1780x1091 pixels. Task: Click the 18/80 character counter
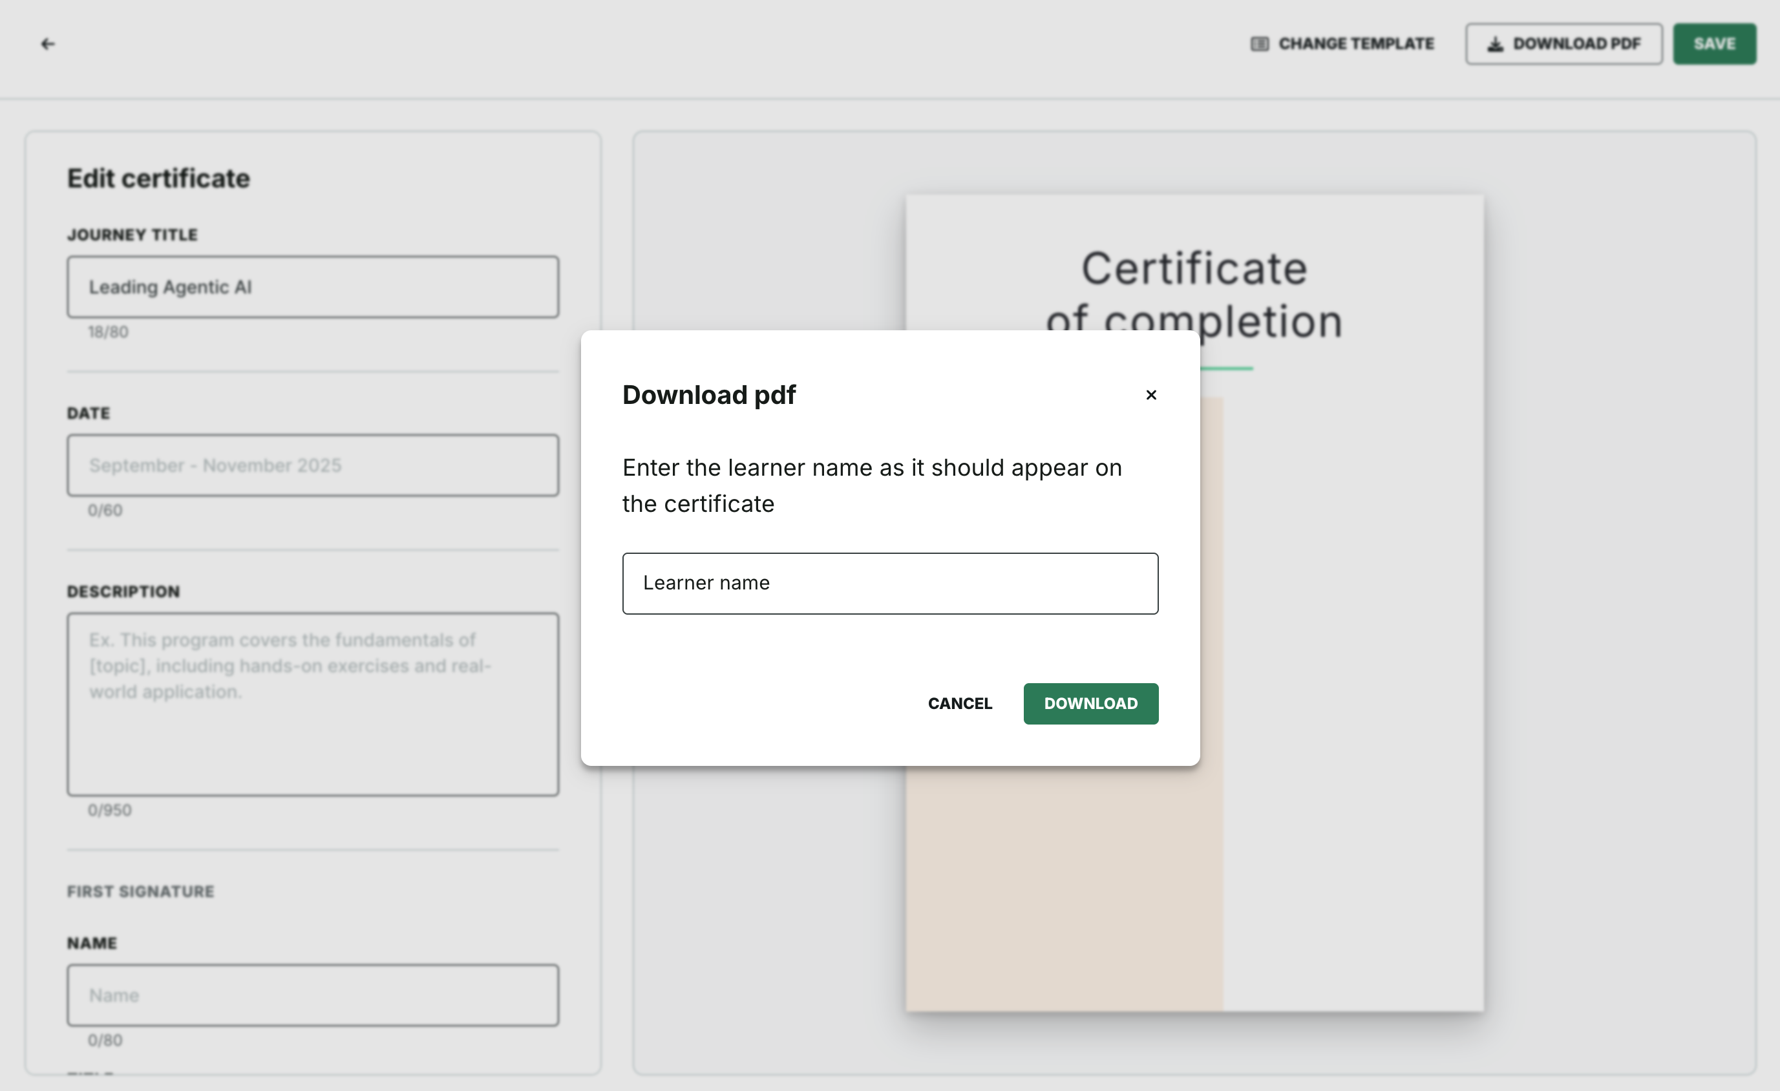point(109,332)
